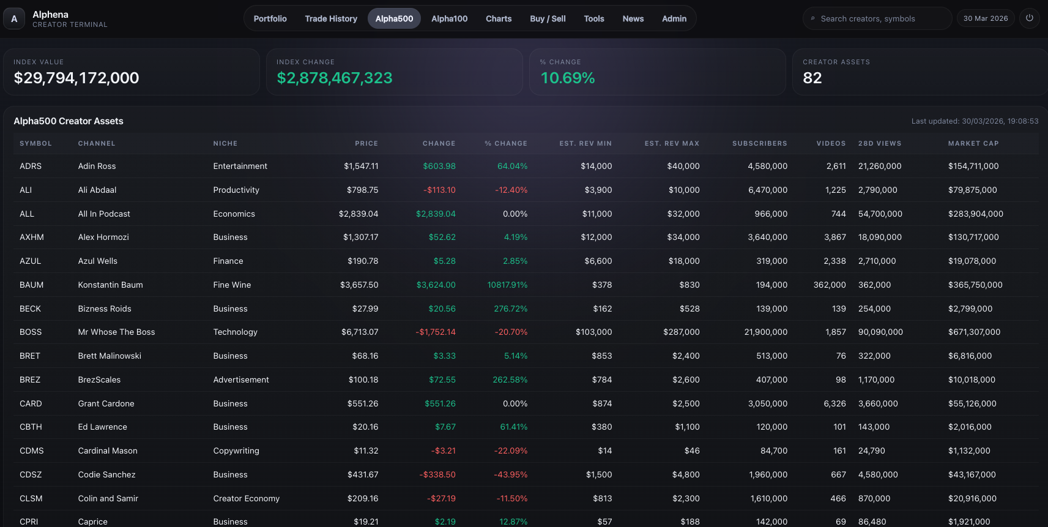Click the $6,713.07 price for BOSS
The height and width of the screenshot is (527, 1048).
pyautogui.click(x=360, y=332)
